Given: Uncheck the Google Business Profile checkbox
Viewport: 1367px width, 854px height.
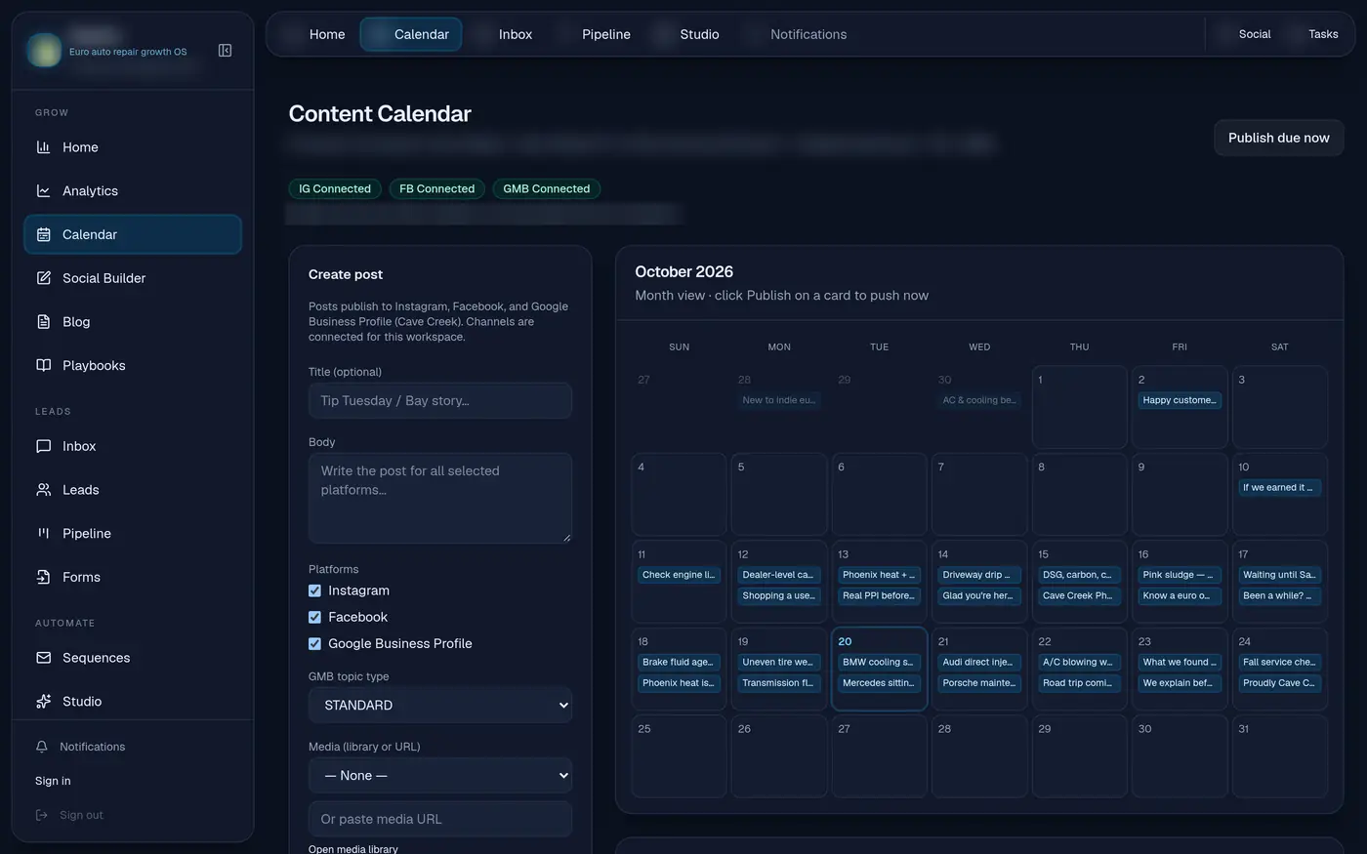Looking at the screenshot, I should (314, 643).
